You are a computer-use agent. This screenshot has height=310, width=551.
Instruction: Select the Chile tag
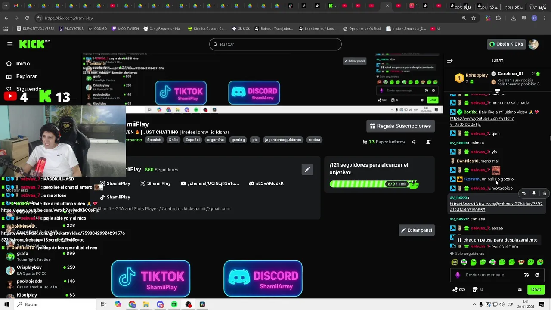173,139
